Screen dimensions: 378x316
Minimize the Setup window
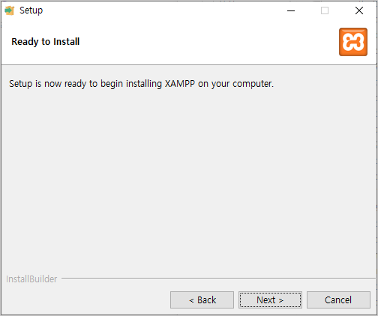click(x=291, y=10)
